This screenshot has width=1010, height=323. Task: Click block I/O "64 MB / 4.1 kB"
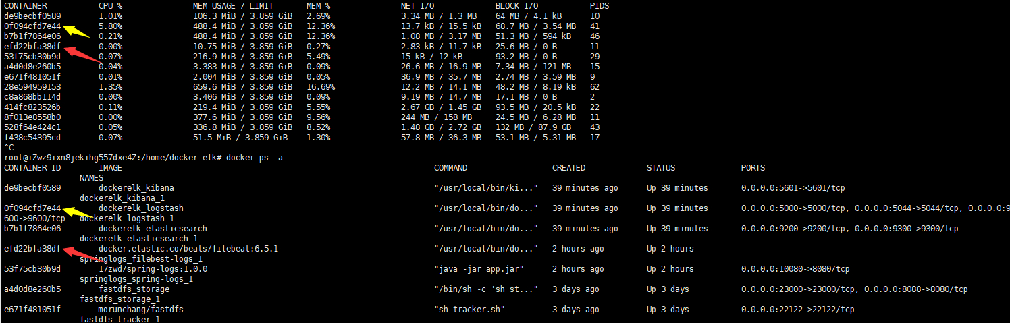pos(529,16)
